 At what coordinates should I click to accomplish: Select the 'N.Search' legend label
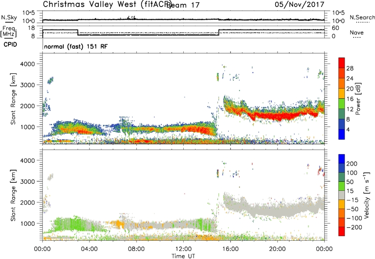(x=362, y=17)
